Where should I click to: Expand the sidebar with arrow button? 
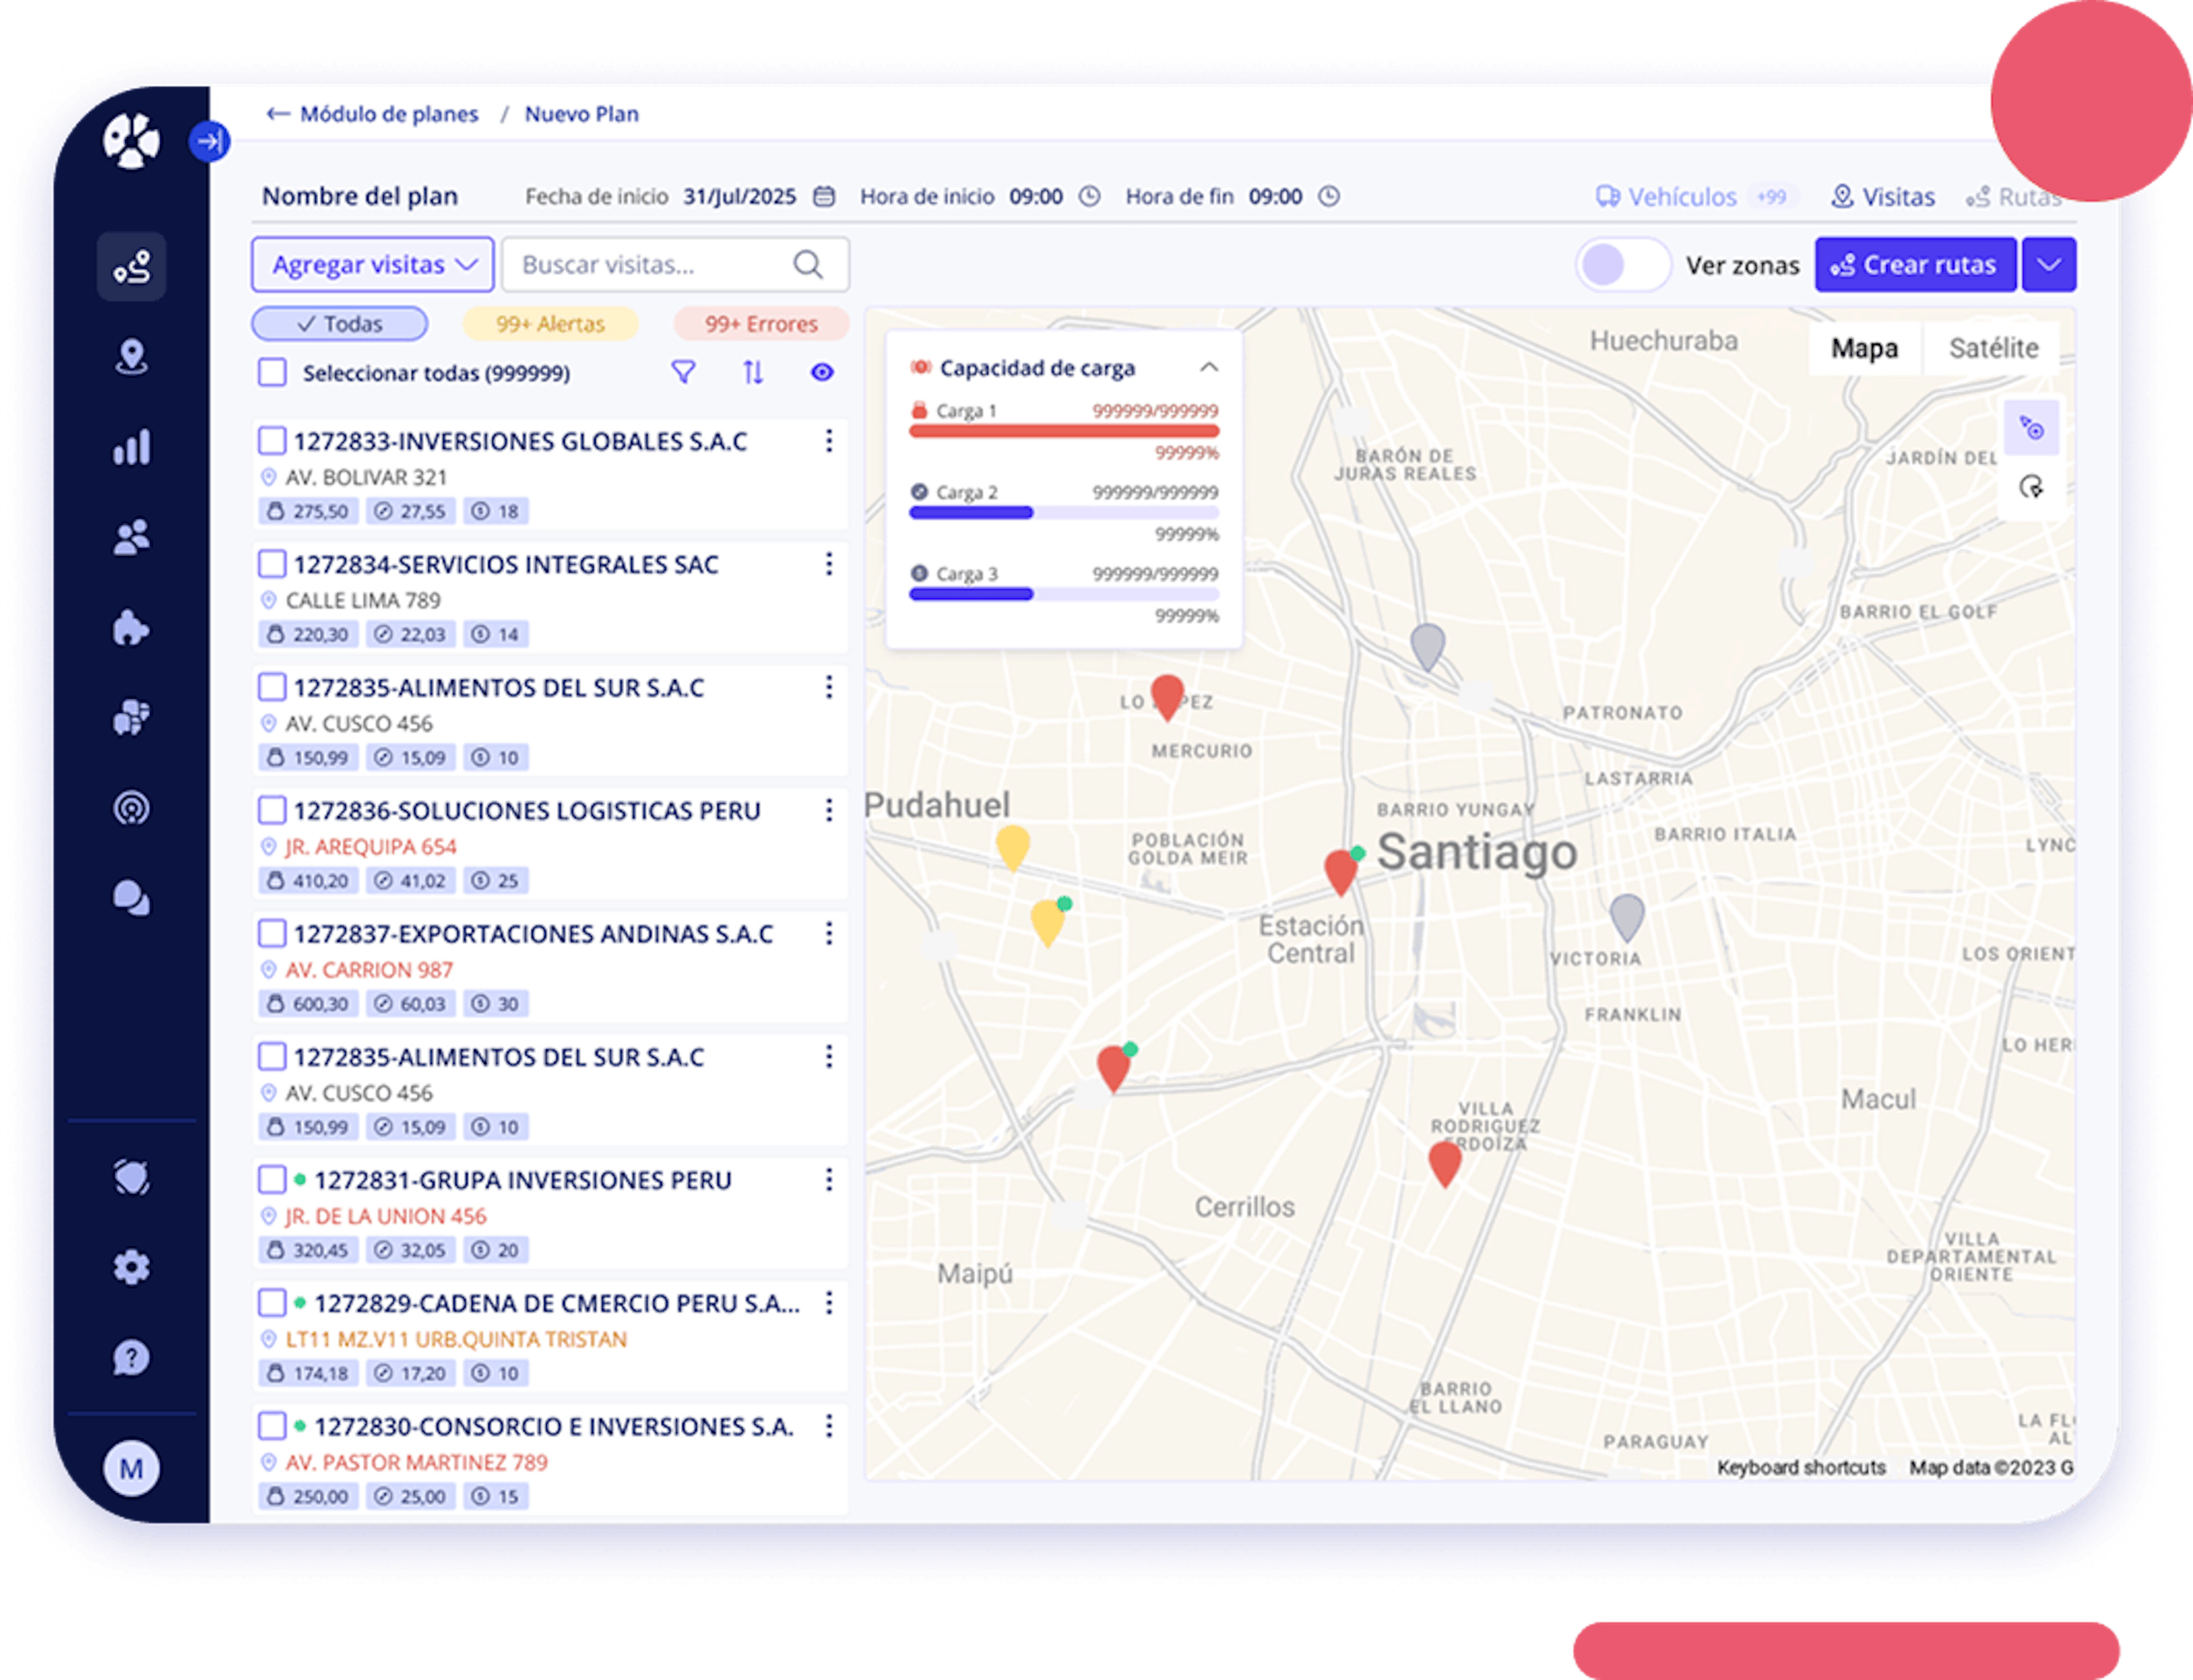click(x=209, y=141)
